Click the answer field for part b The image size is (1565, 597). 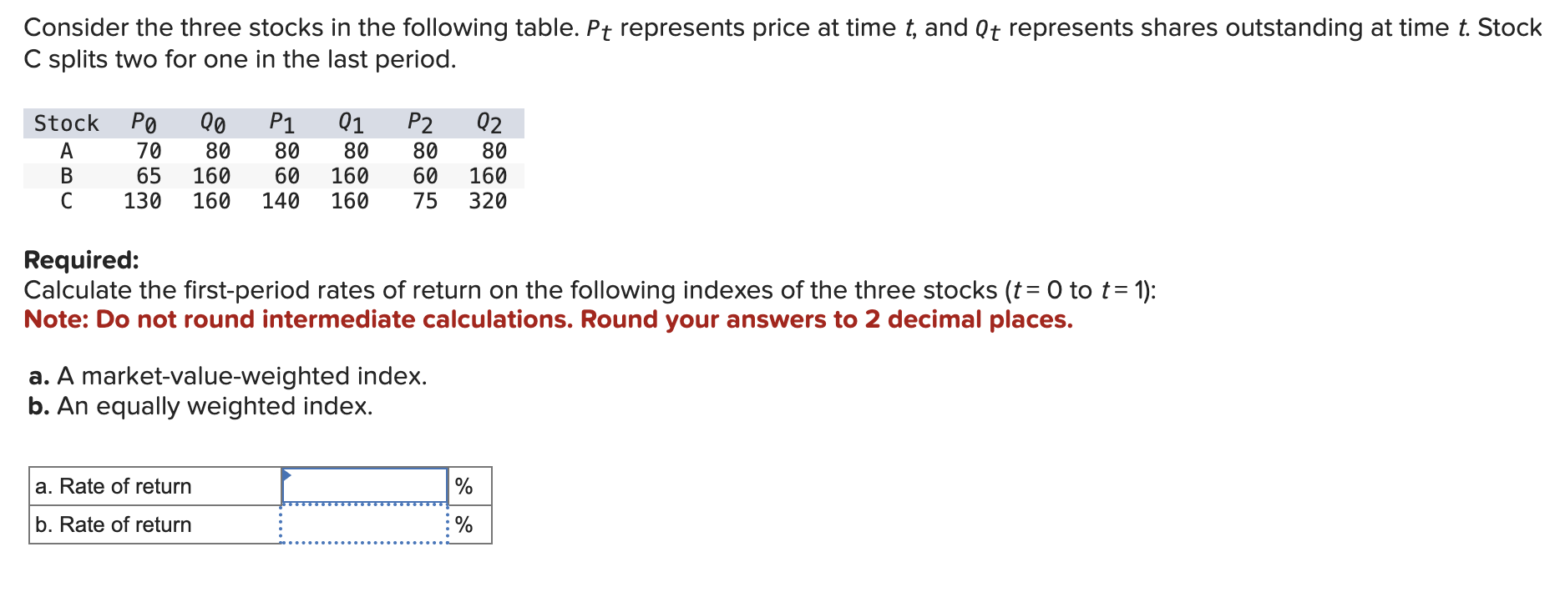(366, 524)
